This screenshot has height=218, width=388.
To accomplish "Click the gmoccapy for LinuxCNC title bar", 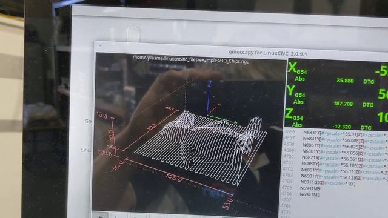I will (x=267, y=53).
